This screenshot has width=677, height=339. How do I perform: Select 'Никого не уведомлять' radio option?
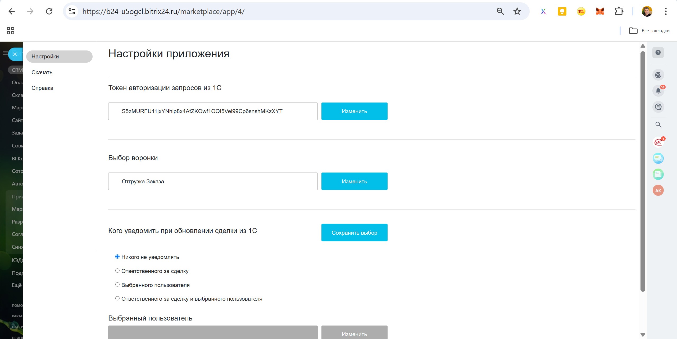tap(117, 257)
